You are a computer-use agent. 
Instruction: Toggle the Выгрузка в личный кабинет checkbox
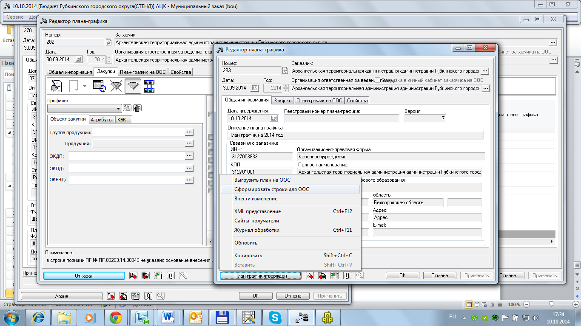coord(377,80)
